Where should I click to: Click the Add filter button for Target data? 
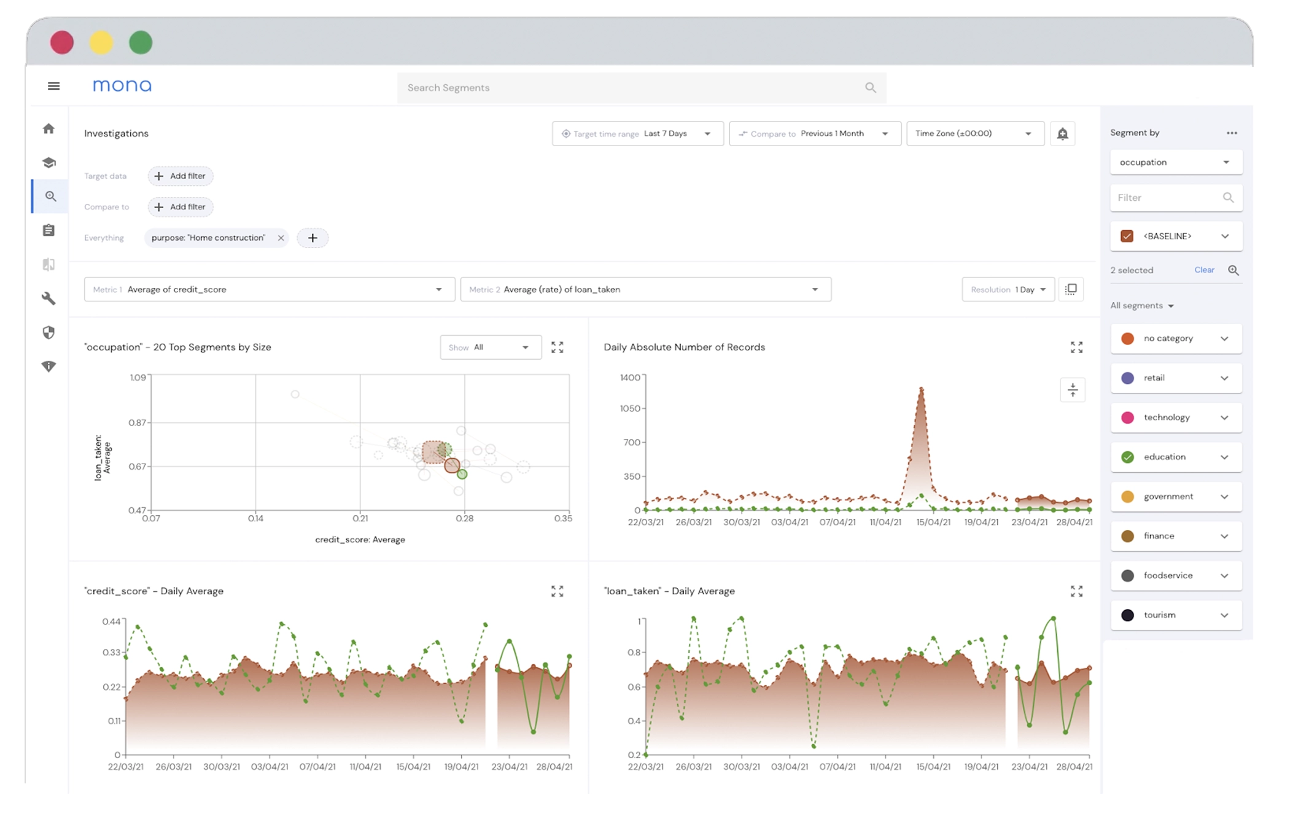[x=180, y=176]
